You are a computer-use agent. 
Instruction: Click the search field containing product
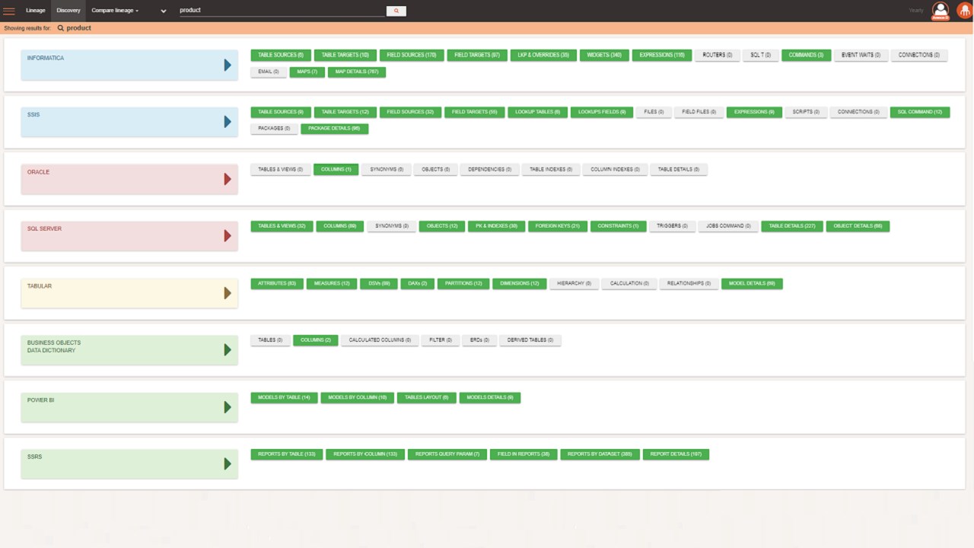tap(282, 11)
